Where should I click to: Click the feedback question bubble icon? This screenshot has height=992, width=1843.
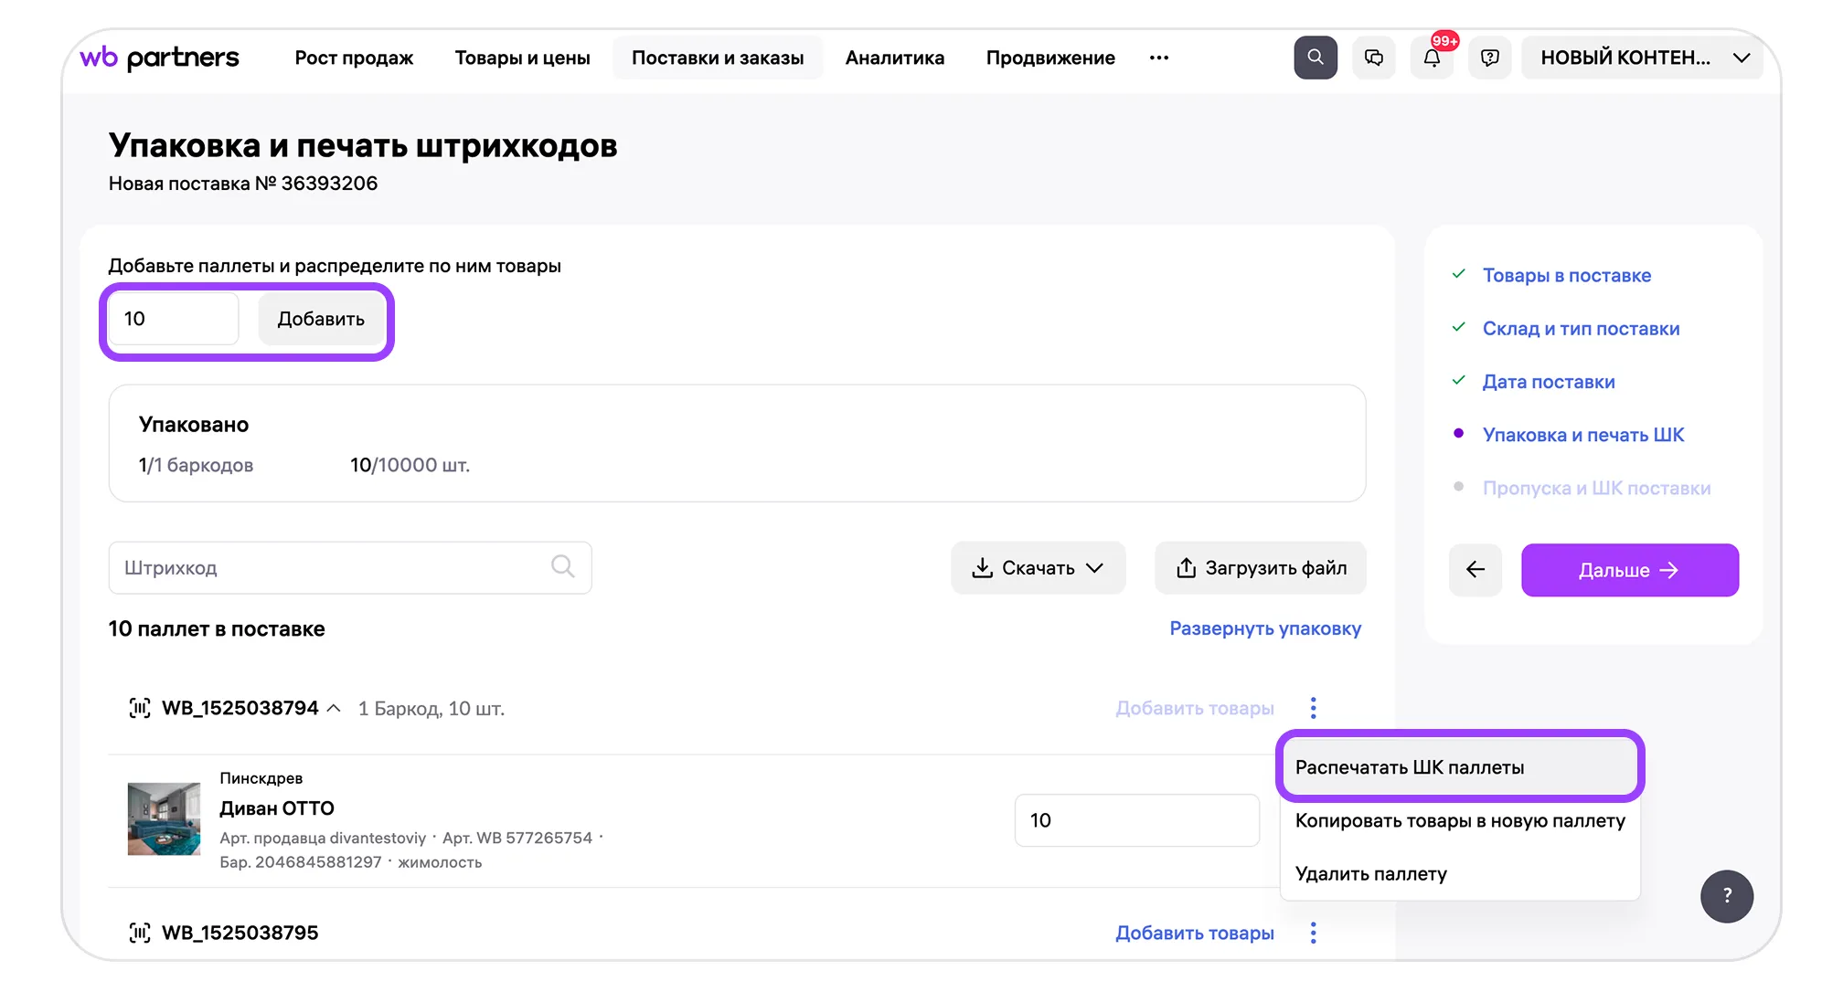(1489, 58)
